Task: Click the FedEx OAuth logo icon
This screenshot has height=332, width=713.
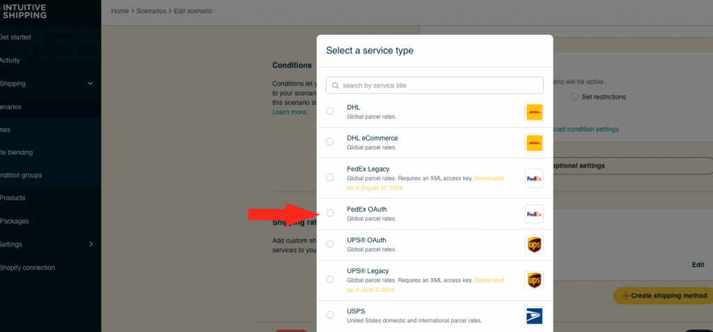Action: pos(534,214)
